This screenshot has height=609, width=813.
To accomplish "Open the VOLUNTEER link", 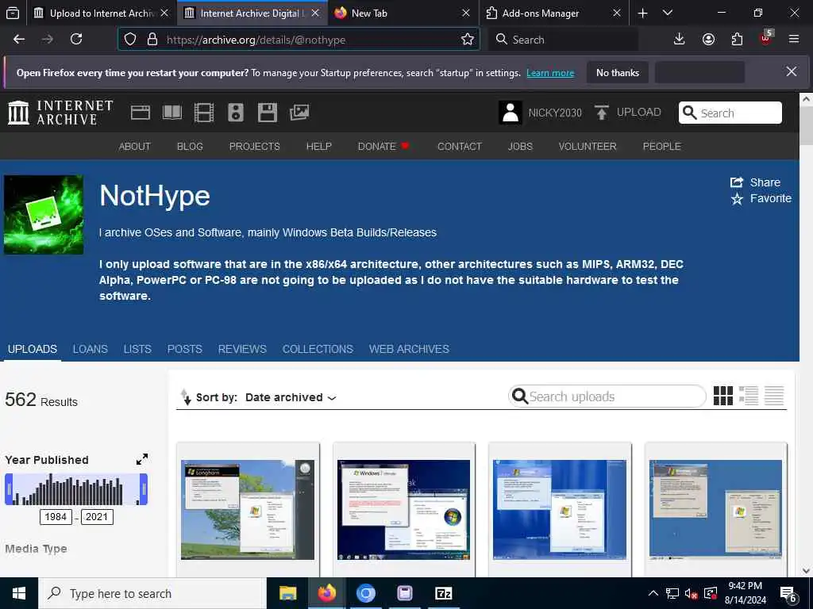I will coord(588,147).
